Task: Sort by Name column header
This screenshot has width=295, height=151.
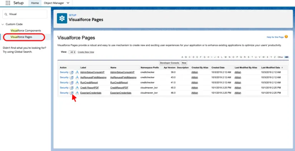Action: [113, 67]
